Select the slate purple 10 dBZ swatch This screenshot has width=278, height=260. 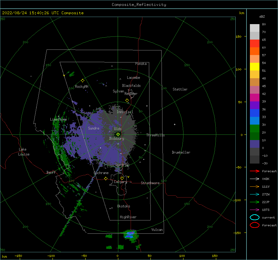coord(255,144)
